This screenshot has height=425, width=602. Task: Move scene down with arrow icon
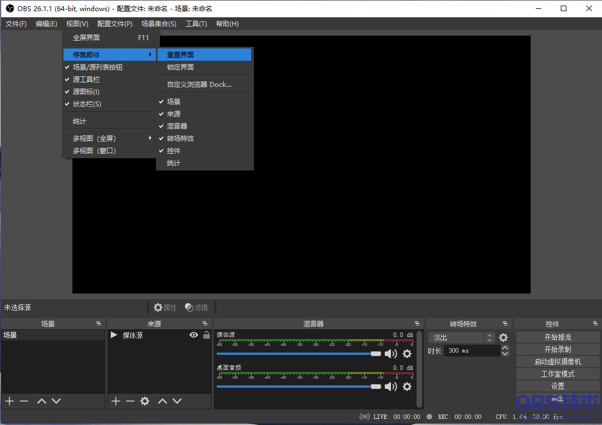pyautogui.click(x=56, y=401)
